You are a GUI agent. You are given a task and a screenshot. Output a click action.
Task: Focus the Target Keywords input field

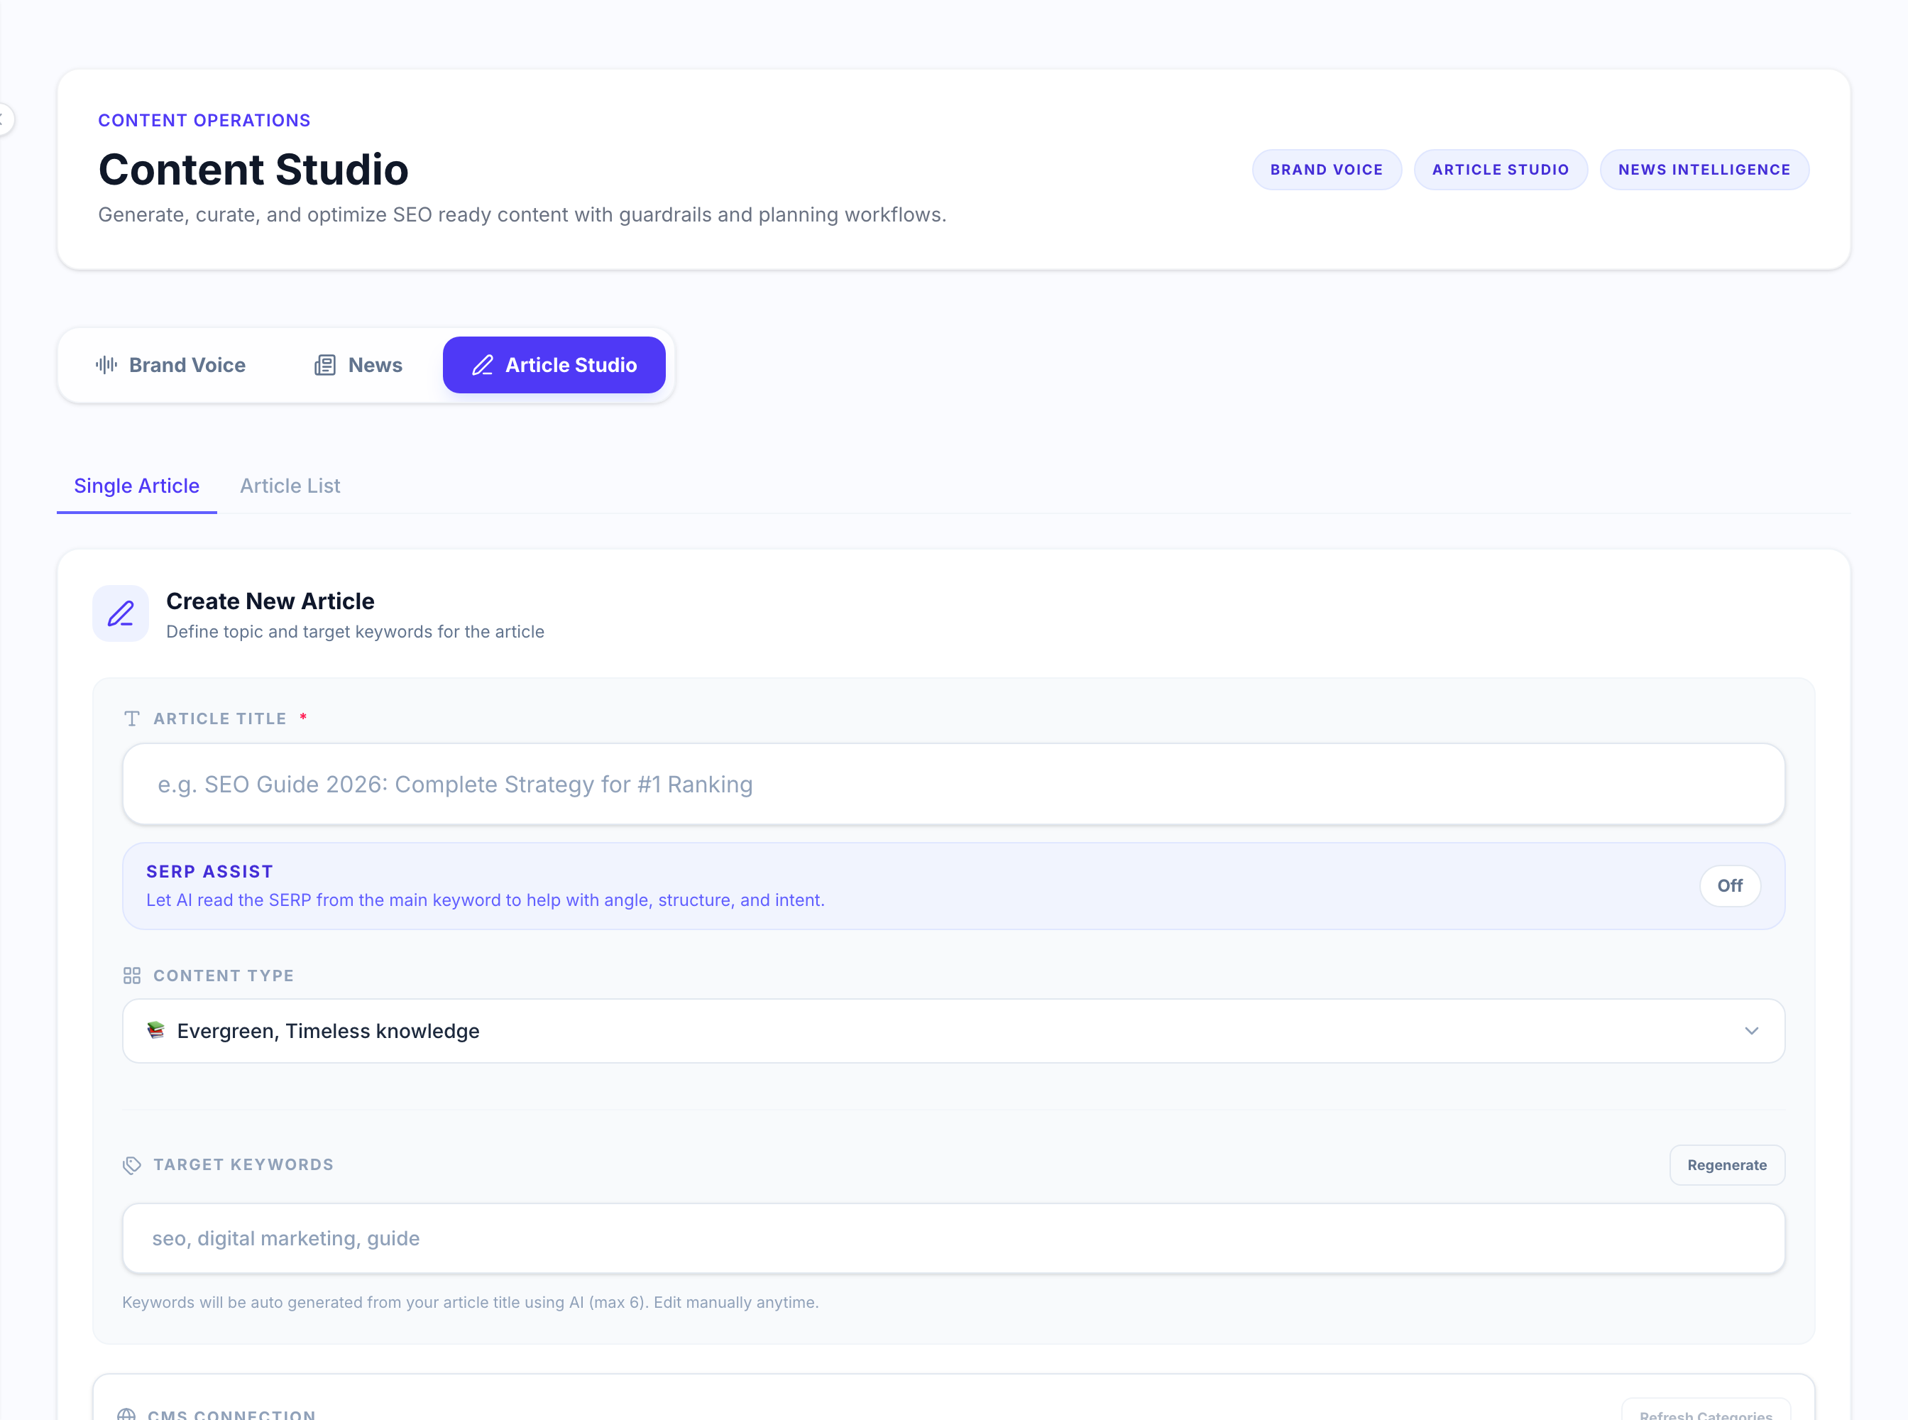tap(953, 1238)
